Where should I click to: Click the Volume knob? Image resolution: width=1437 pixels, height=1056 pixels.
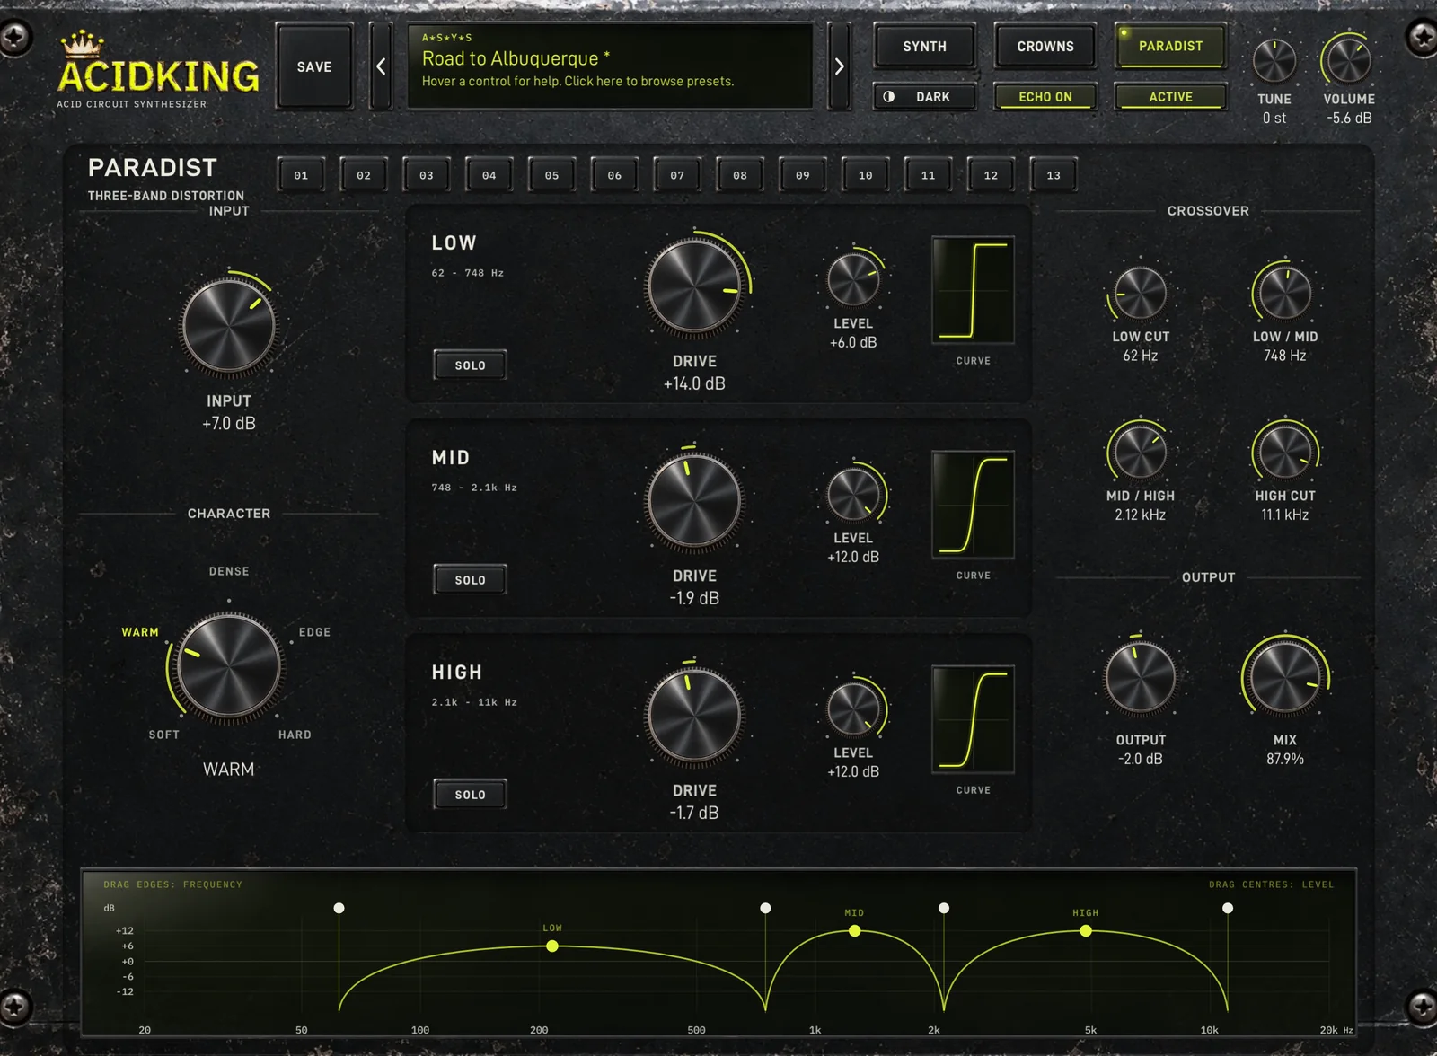point(1348,61)
